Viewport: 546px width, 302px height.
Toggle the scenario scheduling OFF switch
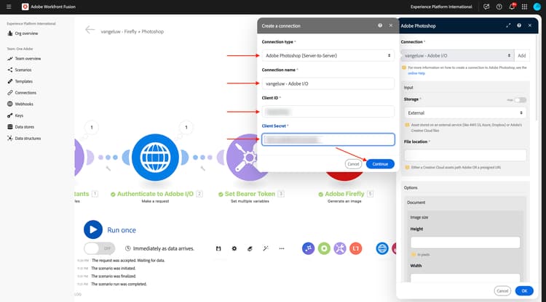point(99,248)
